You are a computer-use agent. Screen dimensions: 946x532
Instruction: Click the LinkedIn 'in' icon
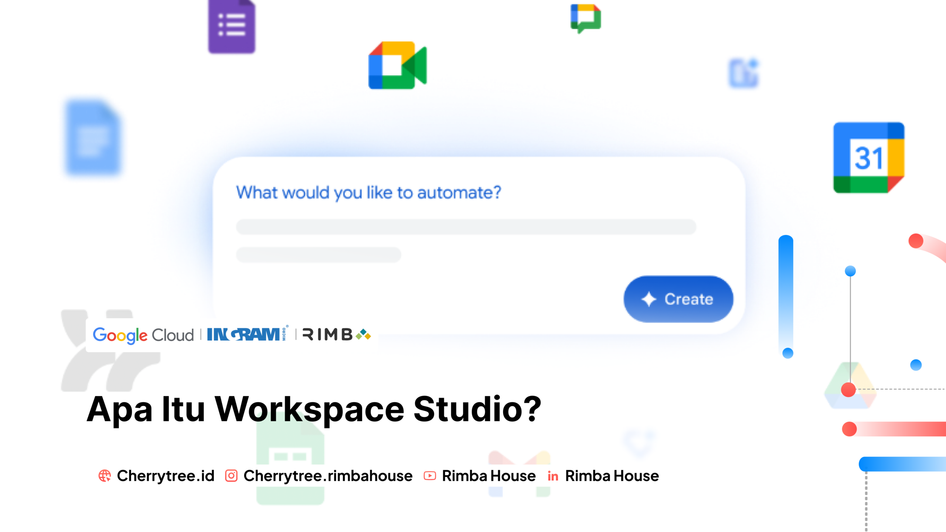[553, 476]
